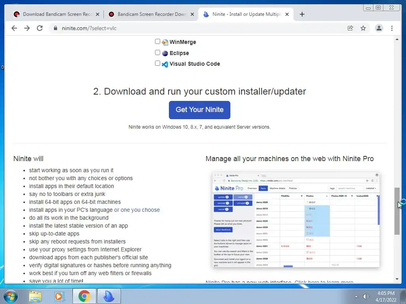Click the Ninite Pro screenshot thumbnail
The height and width of the screenshot is (304, 406).
coord(296,219)
